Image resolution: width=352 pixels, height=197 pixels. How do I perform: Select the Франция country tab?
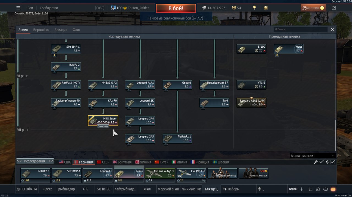200,162
